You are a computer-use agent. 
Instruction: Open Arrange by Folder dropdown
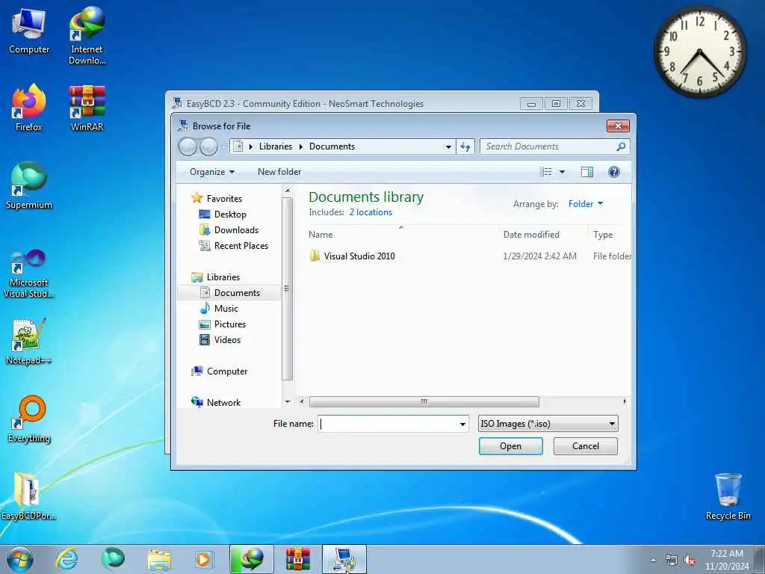tap(586, 204)
